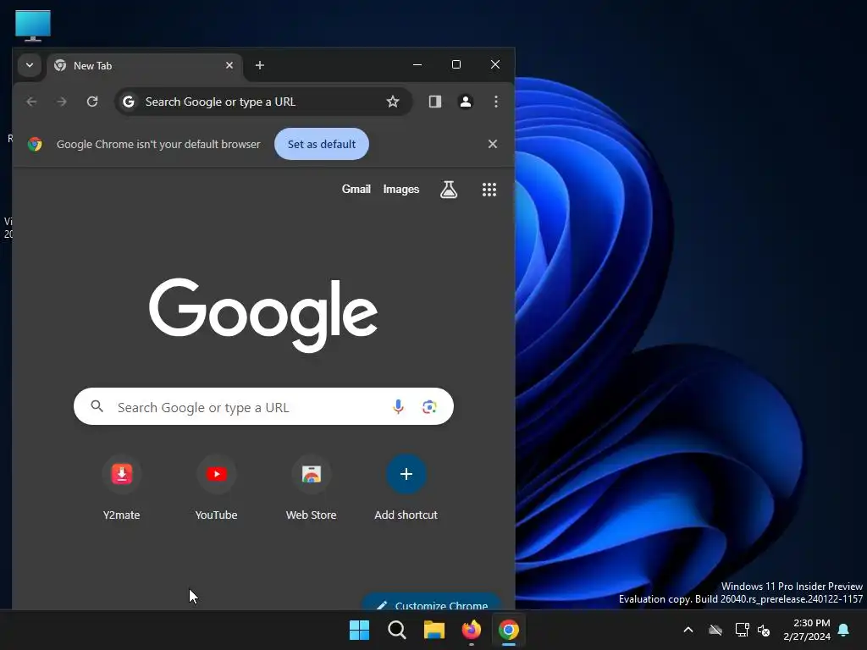Screen dimensions: 867x650
Task: Go back to previous page
Action: point(31,102)
